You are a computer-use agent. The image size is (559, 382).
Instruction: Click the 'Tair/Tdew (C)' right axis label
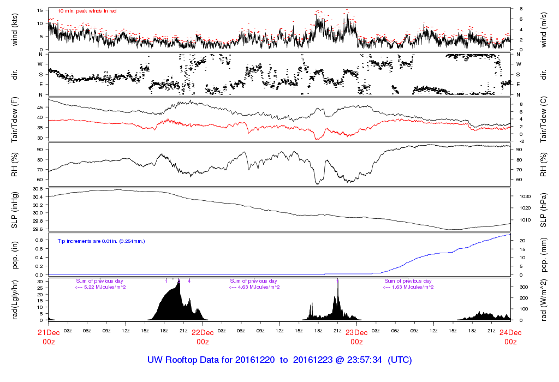pyautogui.click(x=544, y=120)
